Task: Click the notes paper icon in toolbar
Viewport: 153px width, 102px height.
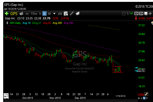Action: [78, 13]
